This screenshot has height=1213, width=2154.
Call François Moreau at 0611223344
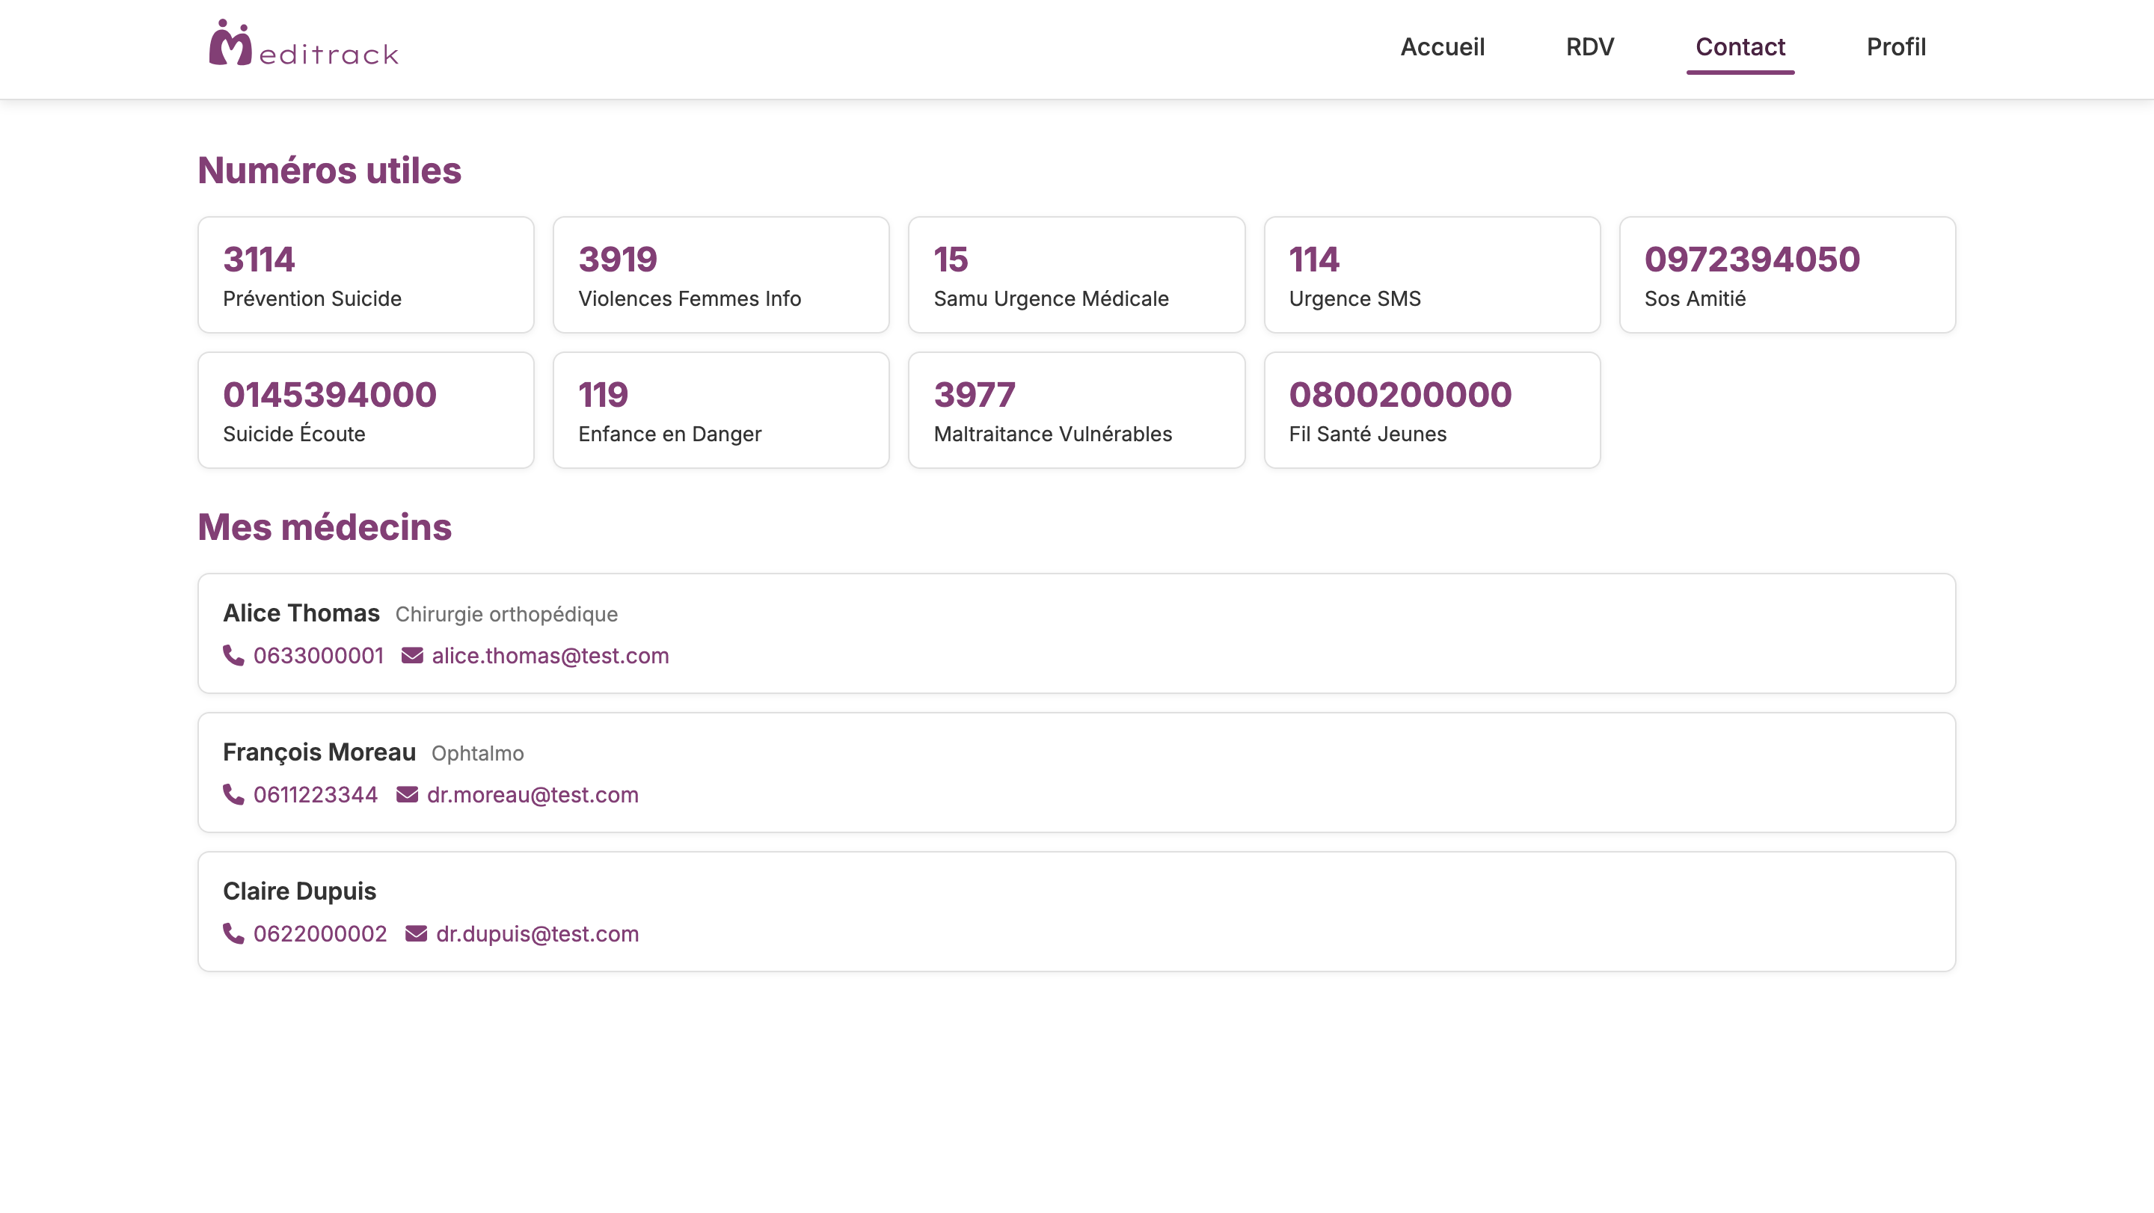click(315, 794)
